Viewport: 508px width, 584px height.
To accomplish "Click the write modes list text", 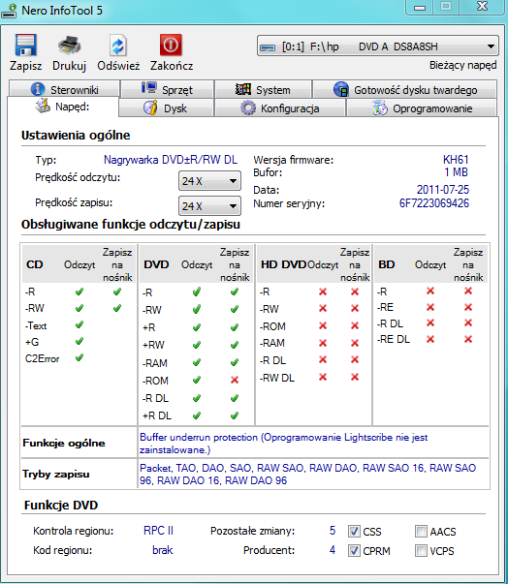I will coord(307,474).
